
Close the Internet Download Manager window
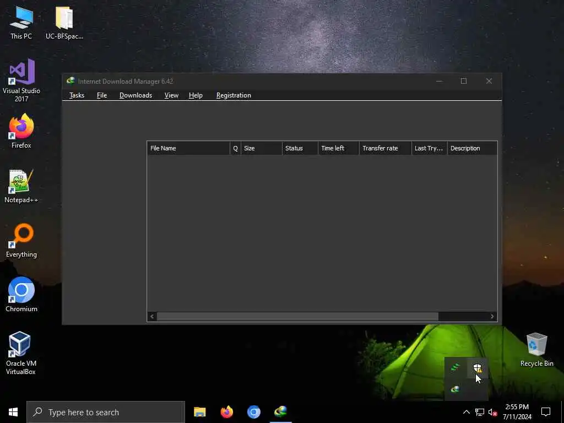(489, 81)
